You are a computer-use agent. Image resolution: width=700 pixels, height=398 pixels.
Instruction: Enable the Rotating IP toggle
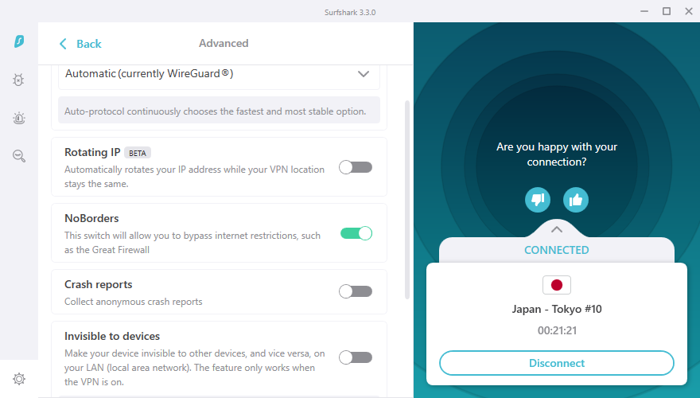[356, 167]
